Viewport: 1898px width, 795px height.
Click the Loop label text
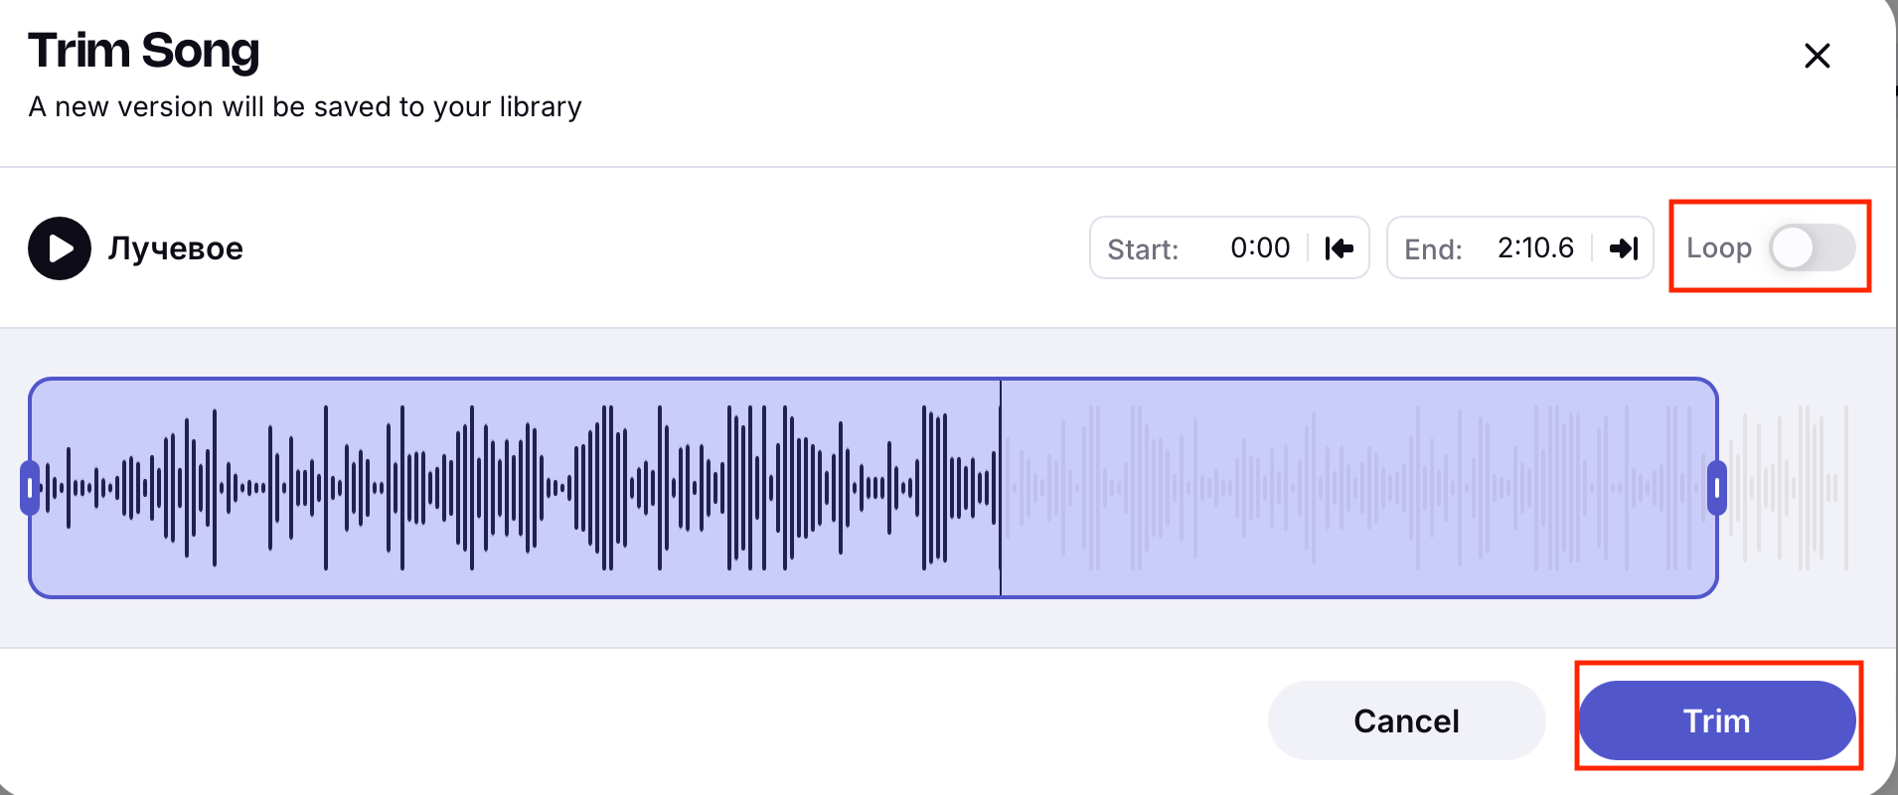point(1718,248)
